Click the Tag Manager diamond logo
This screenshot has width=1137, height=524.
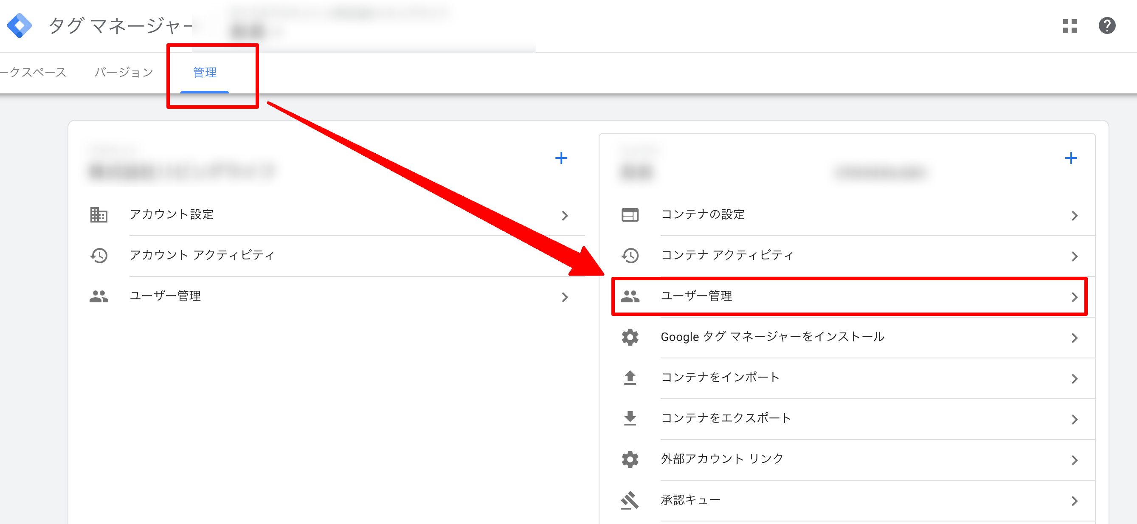tap(20, 25)
